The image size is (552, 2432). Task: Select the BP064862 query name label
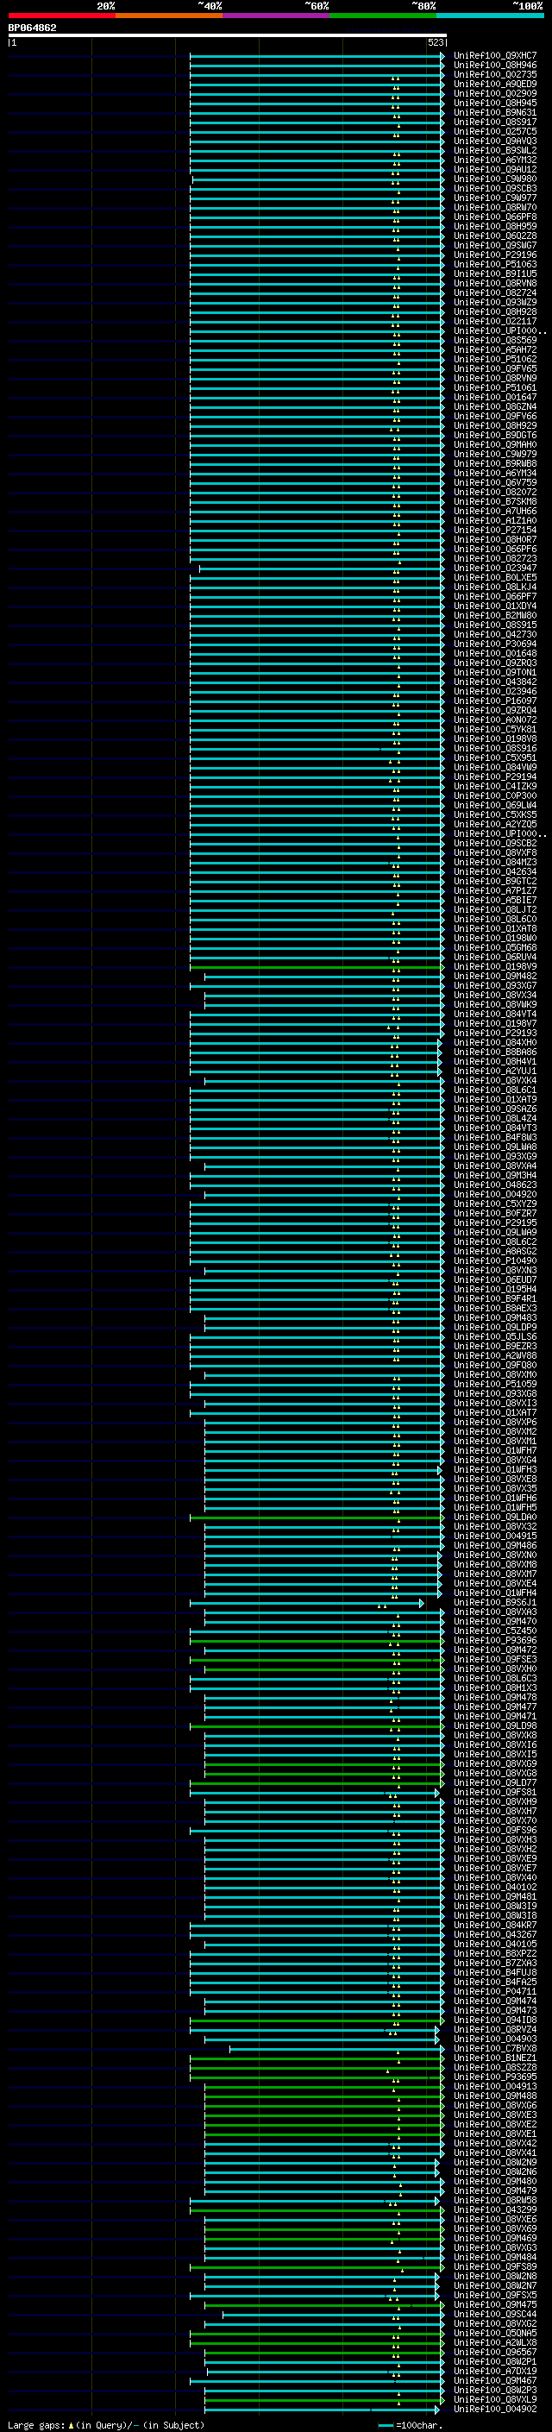point(32,28)
